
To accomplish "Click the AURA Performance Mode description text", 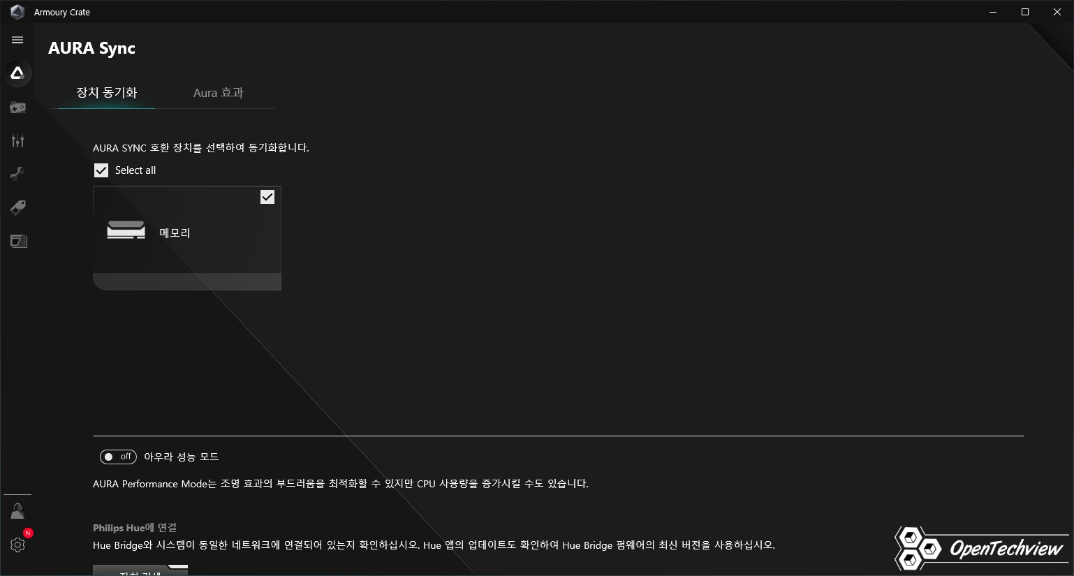I will [x=341, y=484].
